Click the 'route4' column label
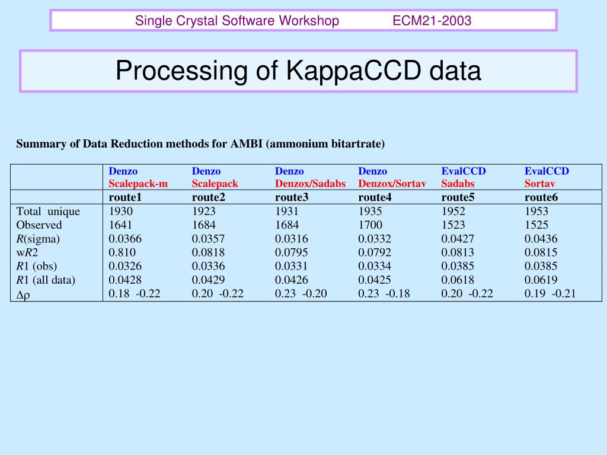 [x=375, y=197]
